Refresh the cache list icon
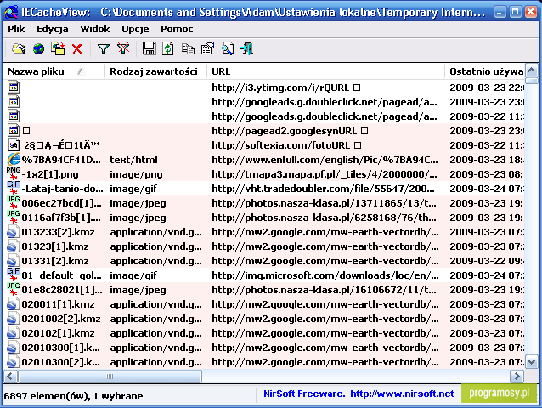 tap(168, 48)
